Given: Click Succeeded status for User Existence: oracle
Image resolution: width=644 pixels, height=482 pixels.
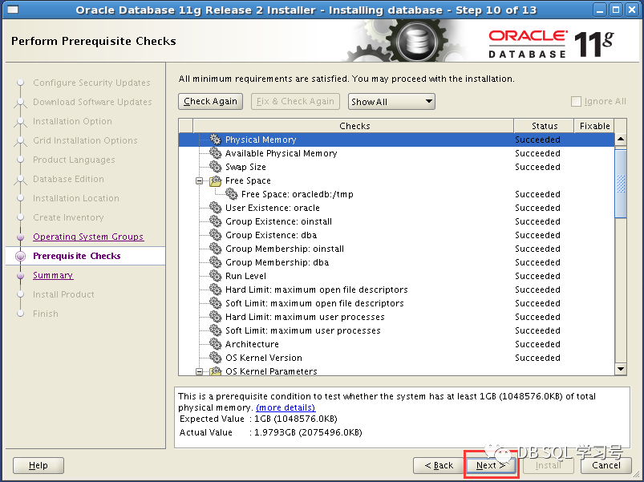Looking at the screenshot, I should (537, 208).
